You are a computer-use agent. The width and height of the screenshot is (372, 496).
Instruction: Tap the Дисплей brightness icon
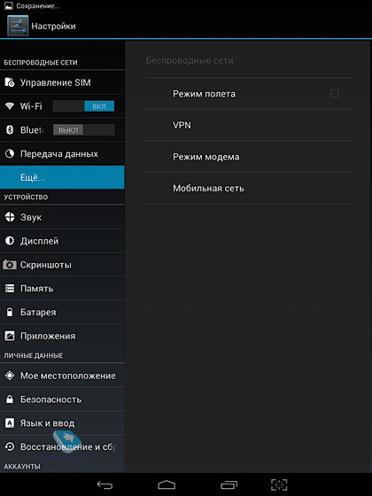coord(10,241)
